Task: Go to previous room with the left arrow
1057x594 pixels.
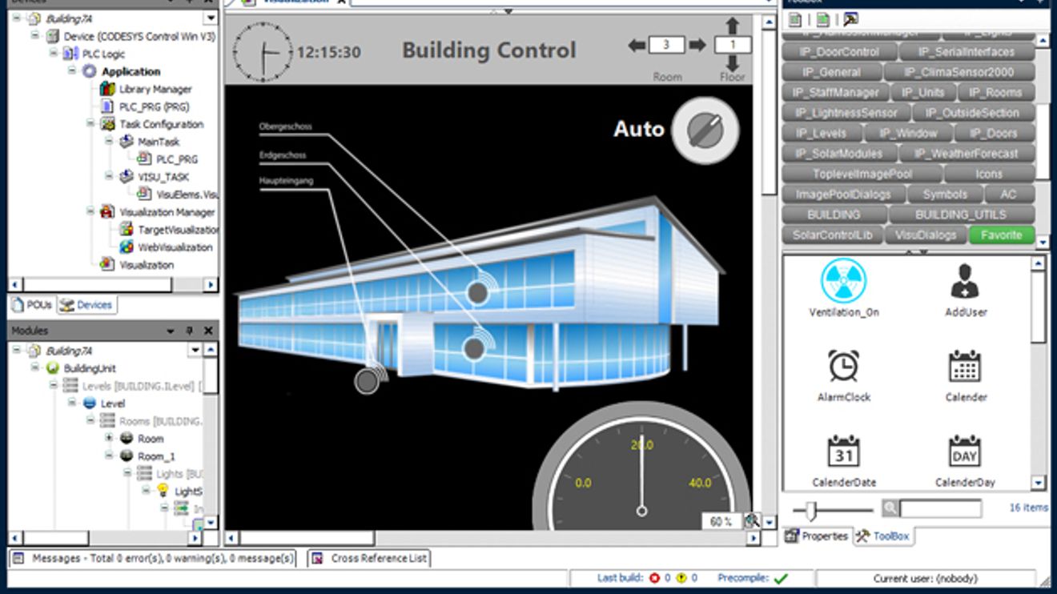Action: pyautogui.click(x=637, y=46)
